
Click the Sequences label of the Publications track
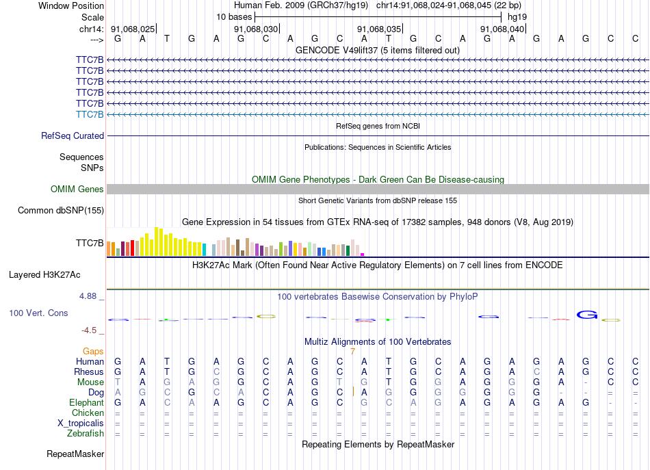pyautogui.click(x=81, y=157)
